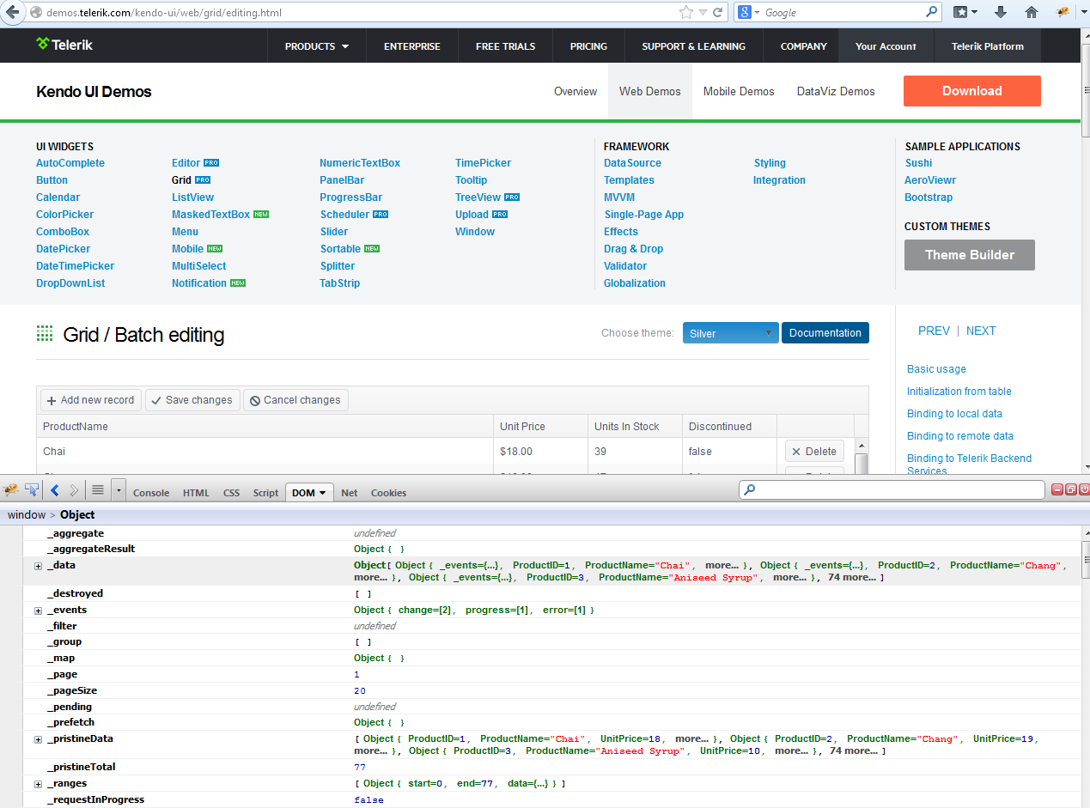Go to the NEXT demo link
The height and width of the screenshot is (808, 1090).
[x=981, y=331]
